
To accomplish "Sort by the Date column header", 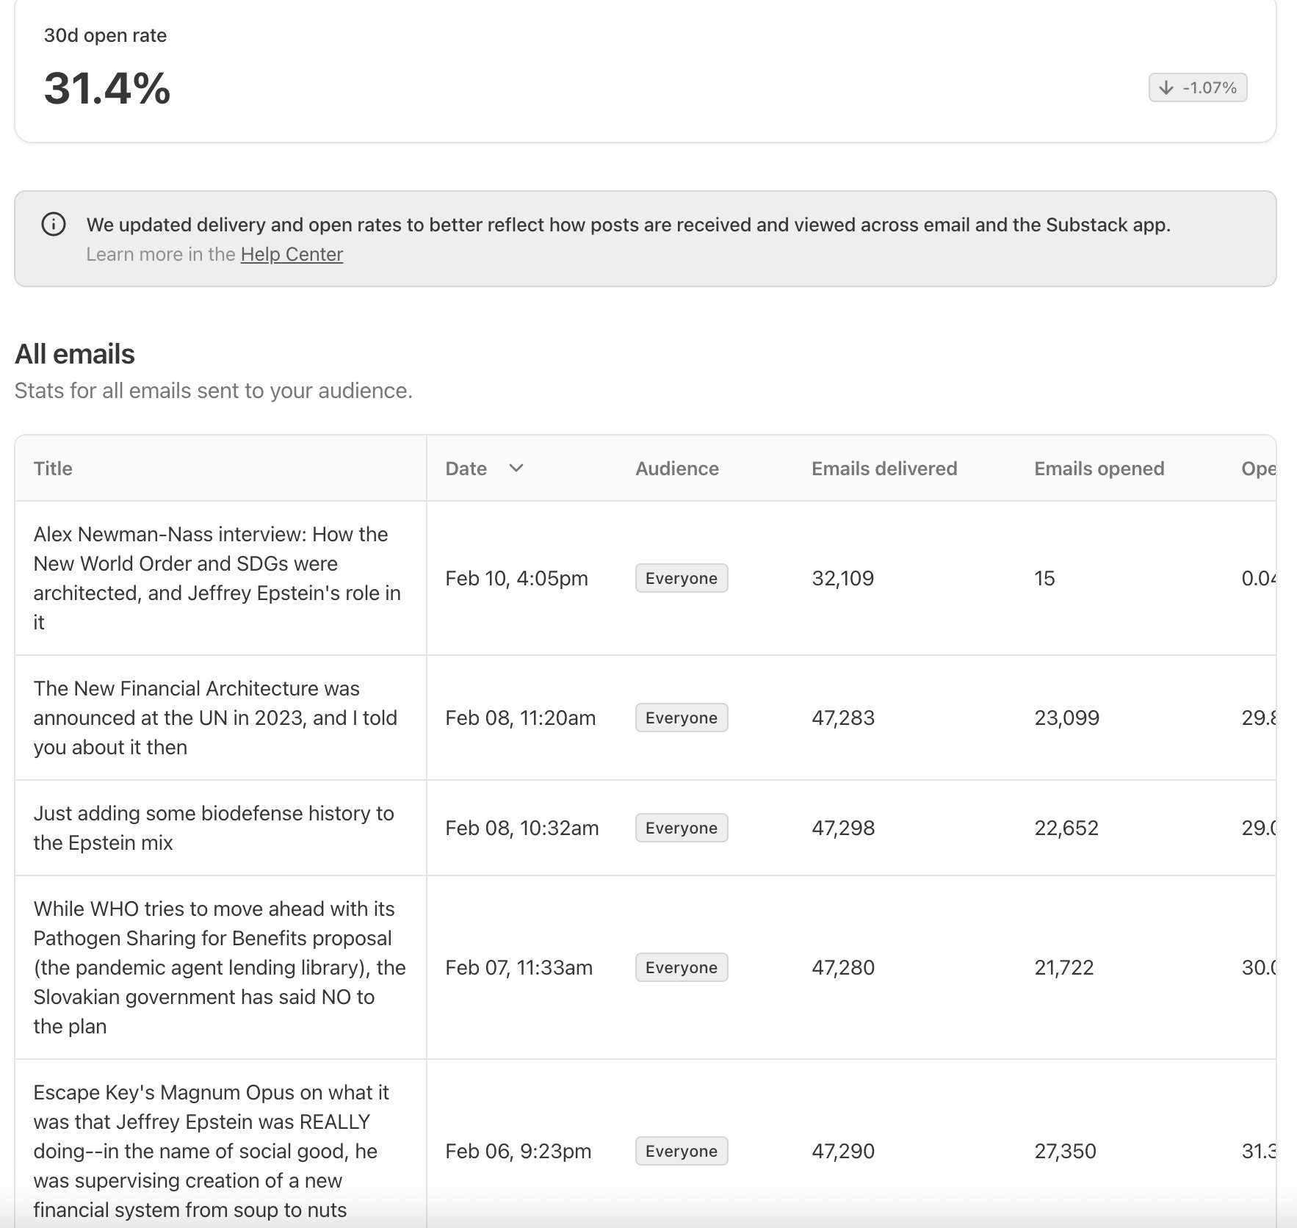I will point(466,469).
